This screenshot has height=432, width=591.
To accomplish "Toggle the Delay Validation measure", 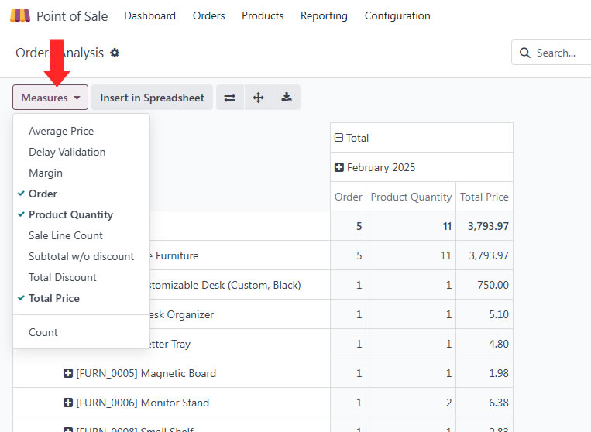I will (81, 153).
